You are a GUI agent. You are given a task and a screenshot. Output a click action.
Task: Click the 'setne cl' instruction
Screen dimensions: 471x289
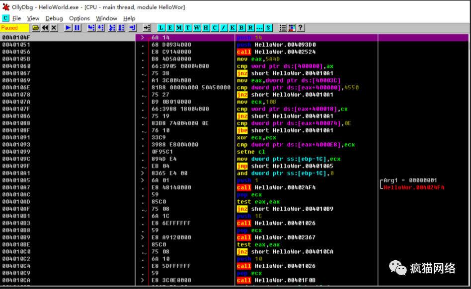251,152
